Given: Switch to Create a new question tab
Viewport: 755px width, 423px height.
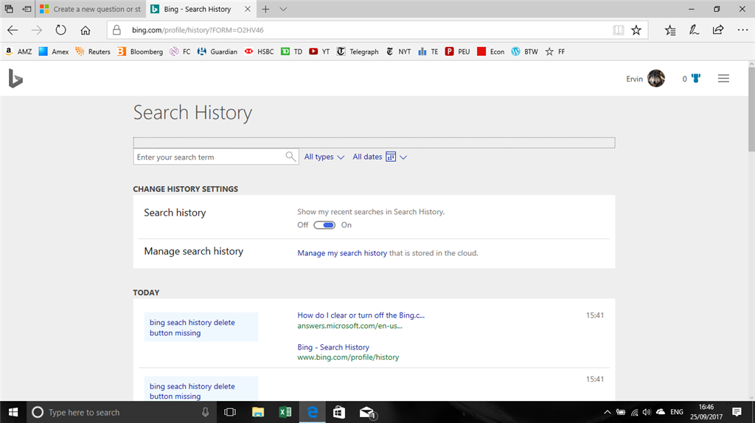Looking at the screenshot, I should tap(91, 9).
